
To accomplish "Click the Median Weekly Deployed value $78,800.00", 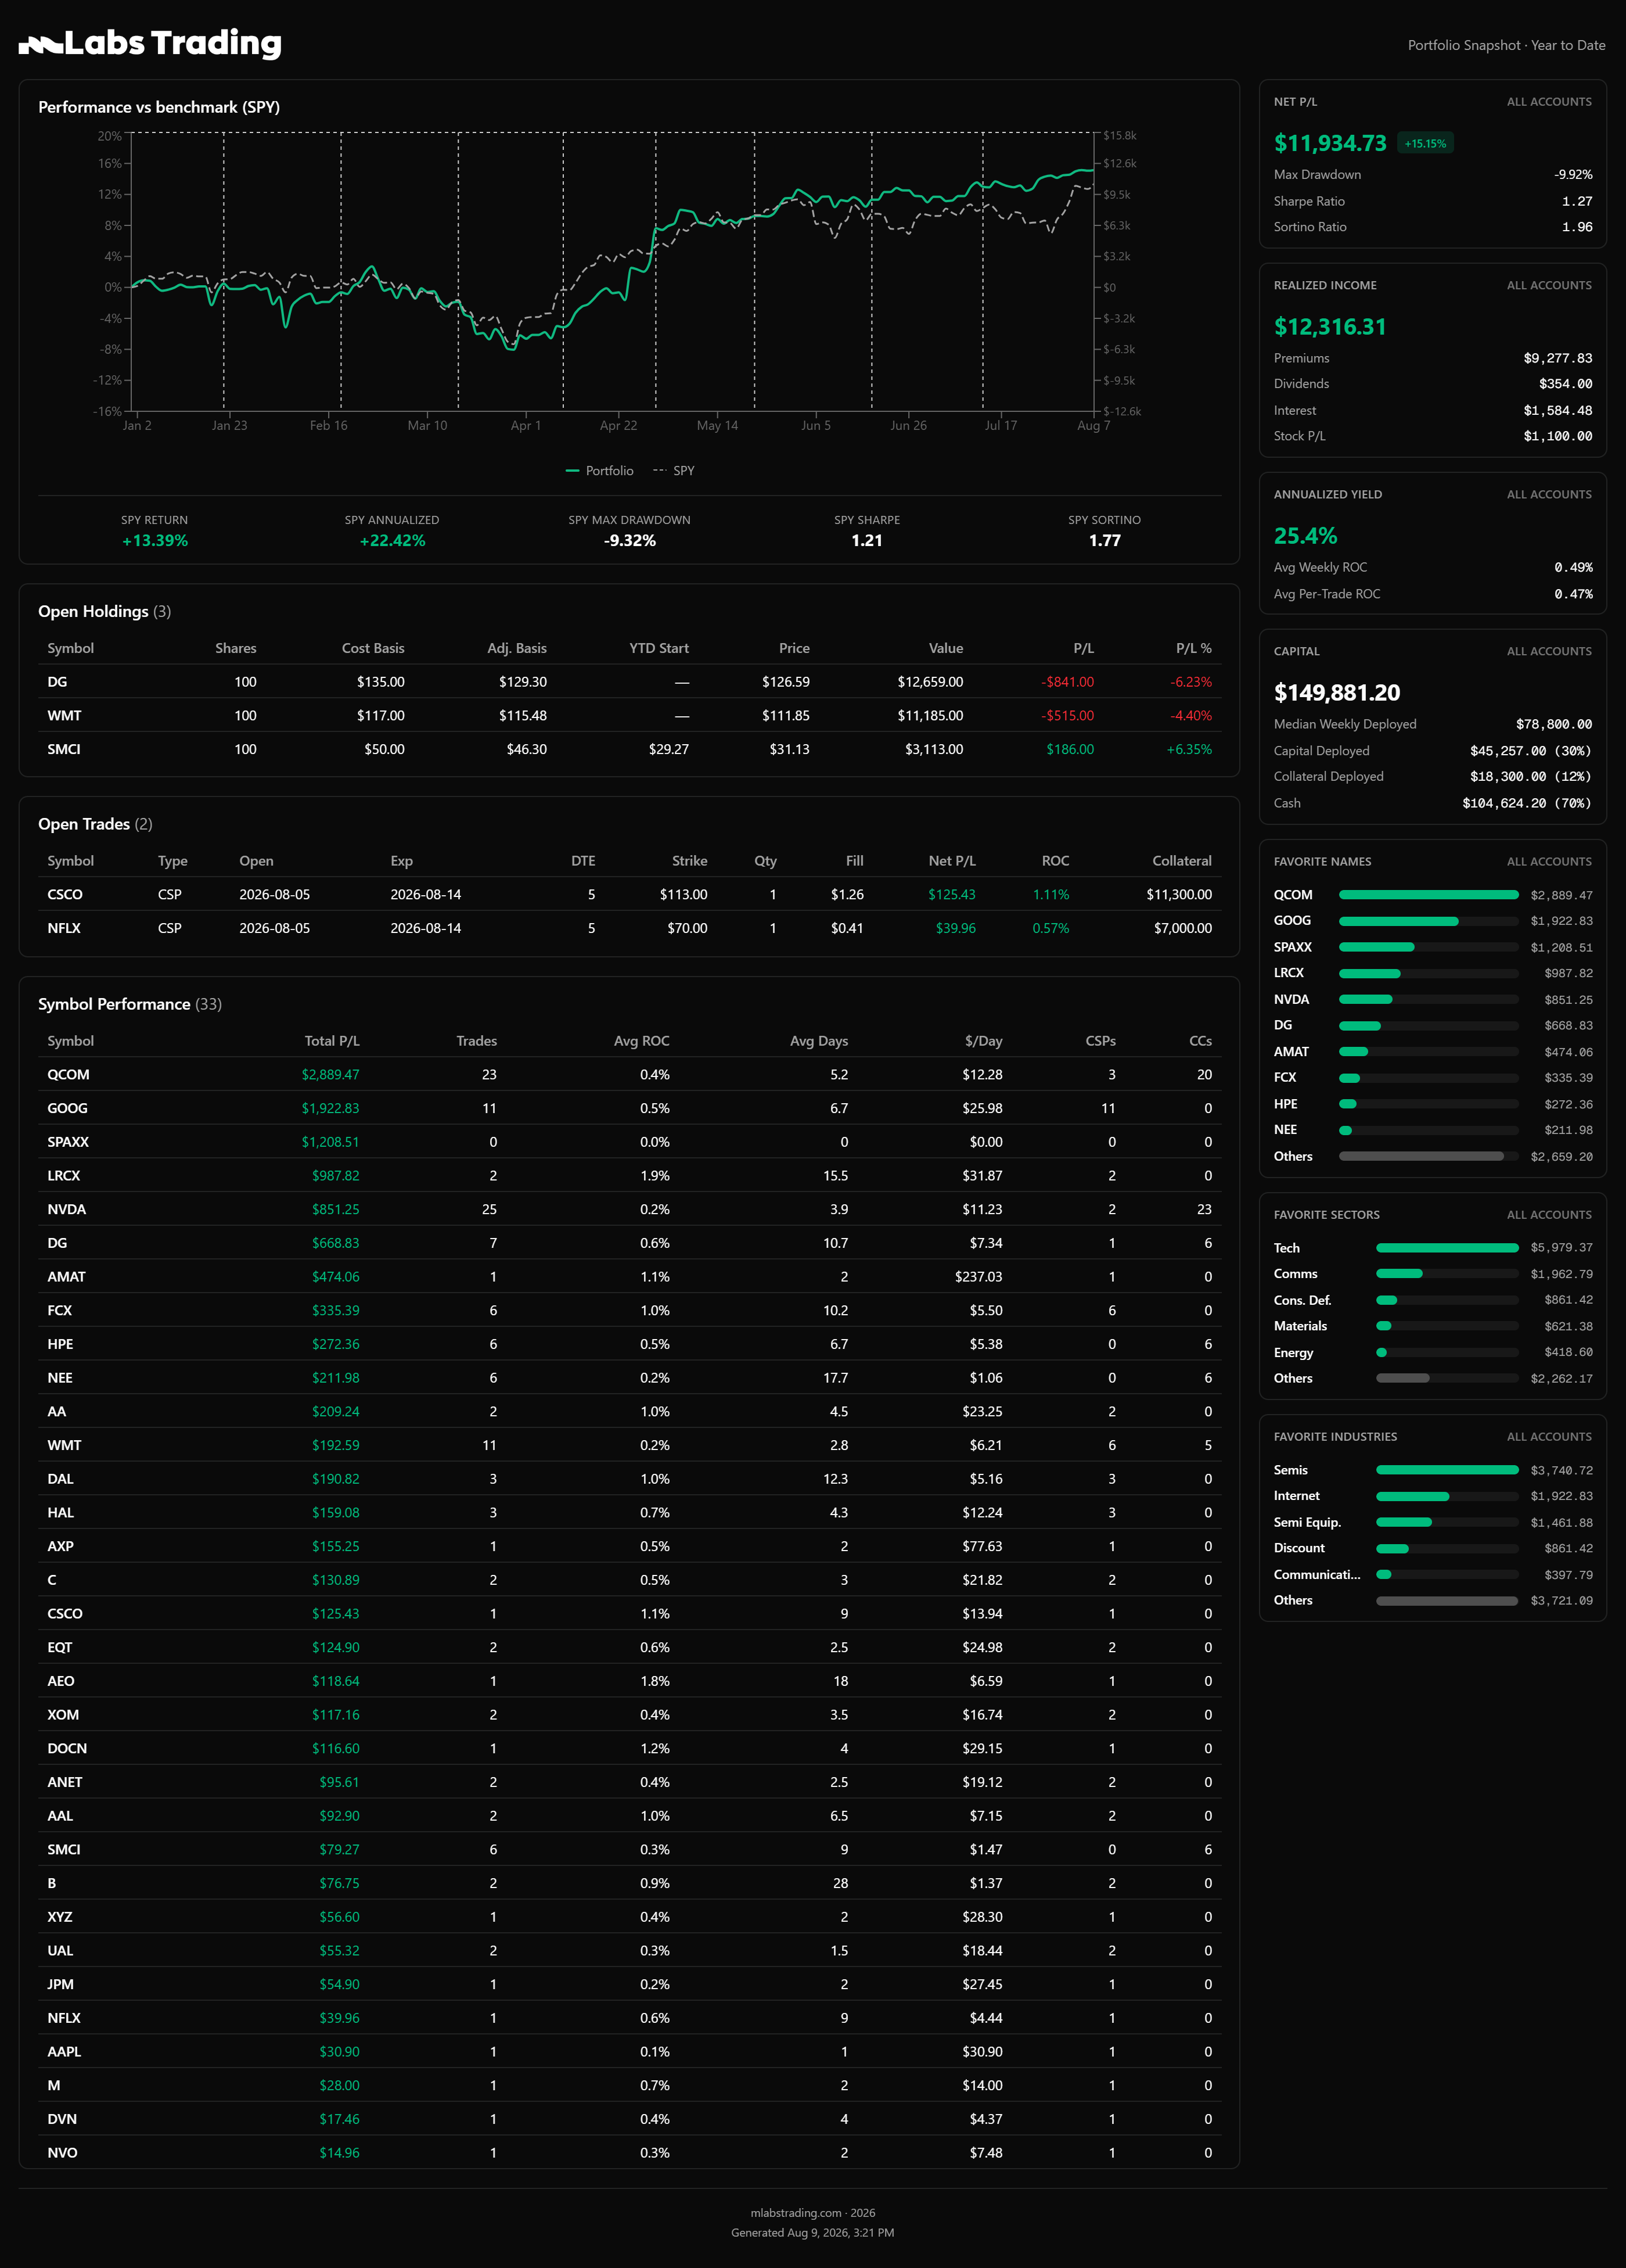I will [x=1554, y=724].
